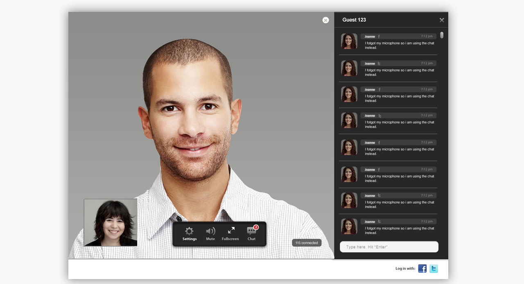Close the main video with round X
The image size is (524, 284).
325,20
